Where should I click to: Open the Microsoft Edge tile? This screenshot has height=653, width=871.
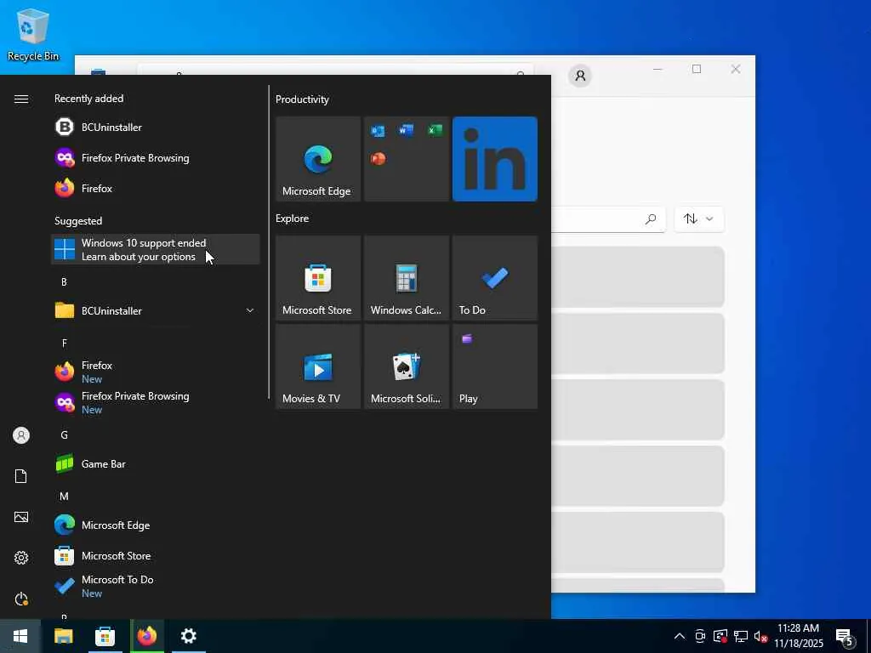point(317,159)
